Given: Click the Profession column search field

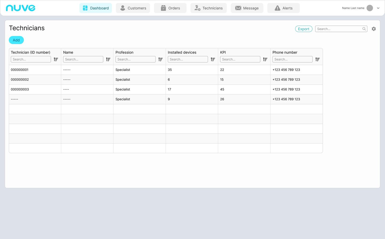Looking at the screenshot, I should 136,59.
